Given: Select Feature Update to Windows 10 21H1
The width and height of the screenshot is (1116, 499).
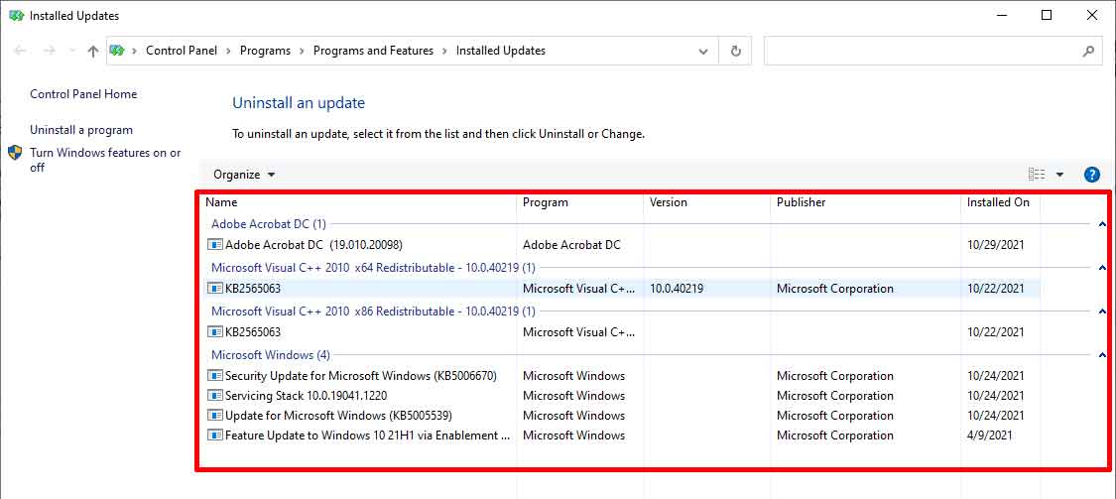Looking at the screenshot, I should point(368,436).
